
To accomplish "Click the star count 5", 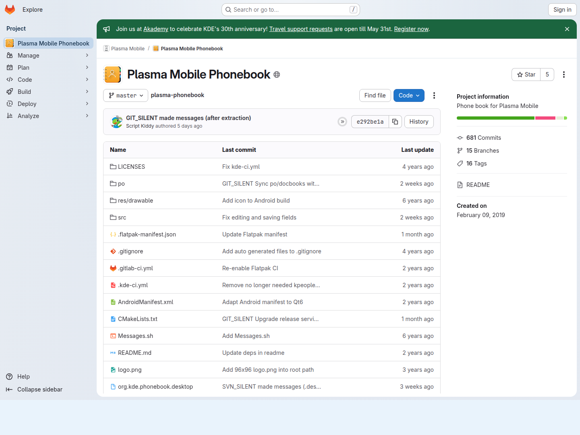I will (x=547, y=75).
